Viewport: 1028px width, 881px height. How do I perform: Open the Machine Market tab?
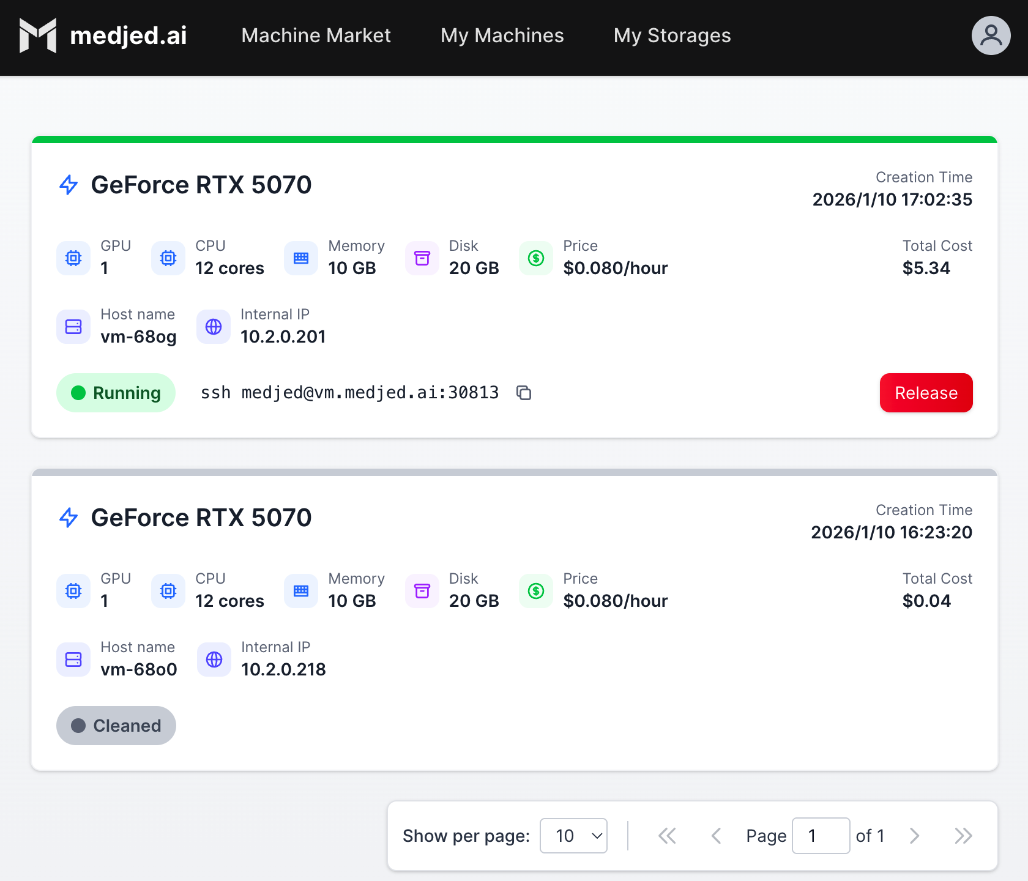316,35
